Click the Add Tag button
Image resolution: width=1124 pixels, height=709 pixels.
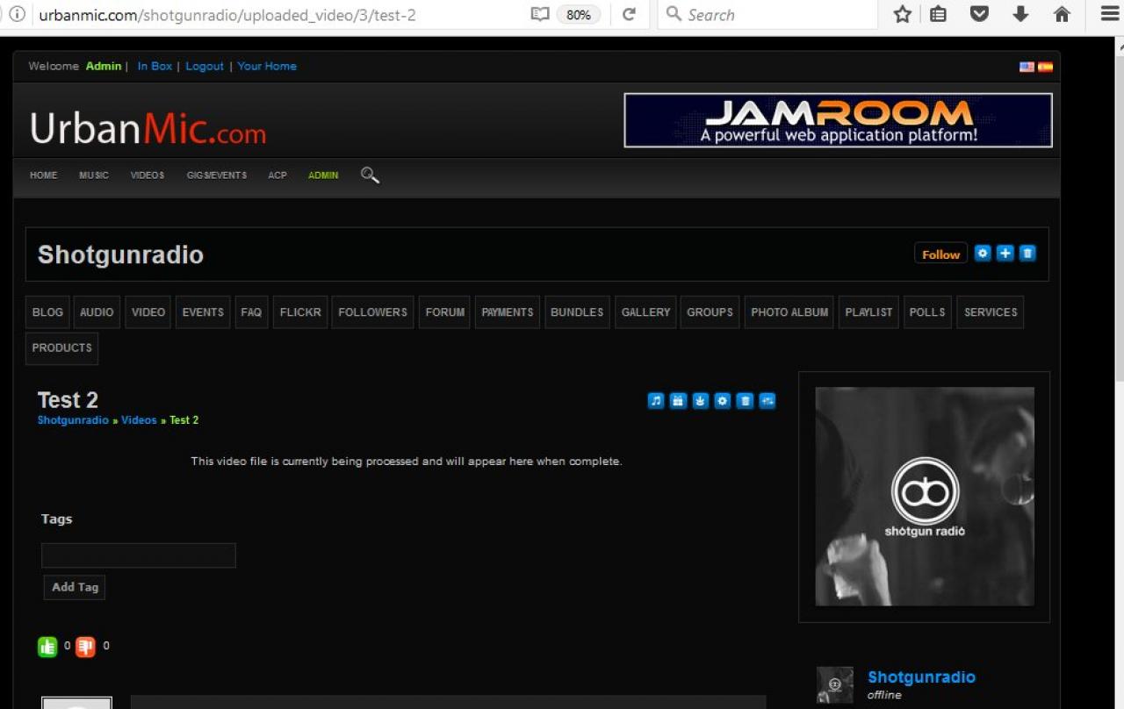tap(75, 588)
